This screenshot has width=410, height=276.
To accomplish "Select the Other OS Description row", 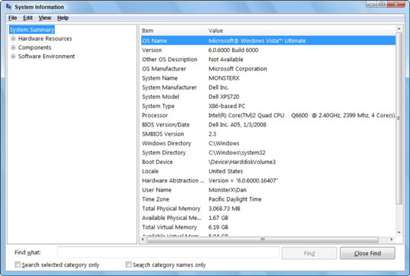I will pyautogui.click(x=268, y=59).
